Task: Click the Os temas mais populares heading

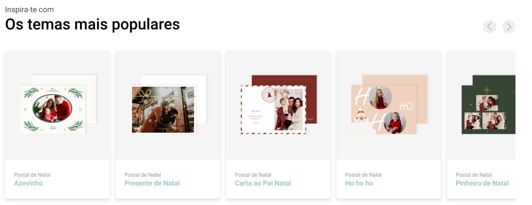Action: point(92,24)
